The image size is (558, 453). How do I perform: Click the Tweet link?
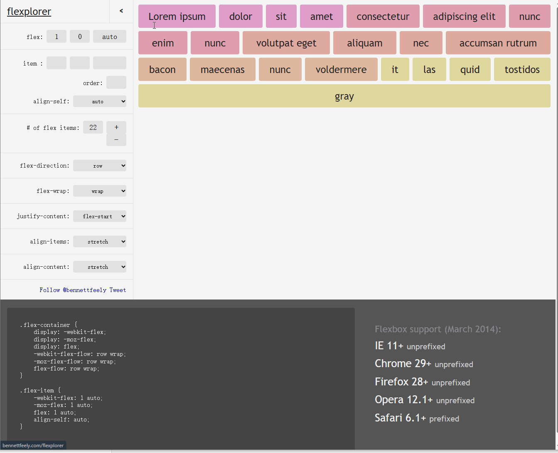point(118,290)
